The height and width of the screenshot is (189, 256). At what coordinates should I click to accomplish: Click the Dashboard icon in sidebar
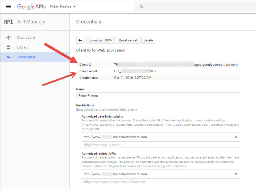coord(8,38)
